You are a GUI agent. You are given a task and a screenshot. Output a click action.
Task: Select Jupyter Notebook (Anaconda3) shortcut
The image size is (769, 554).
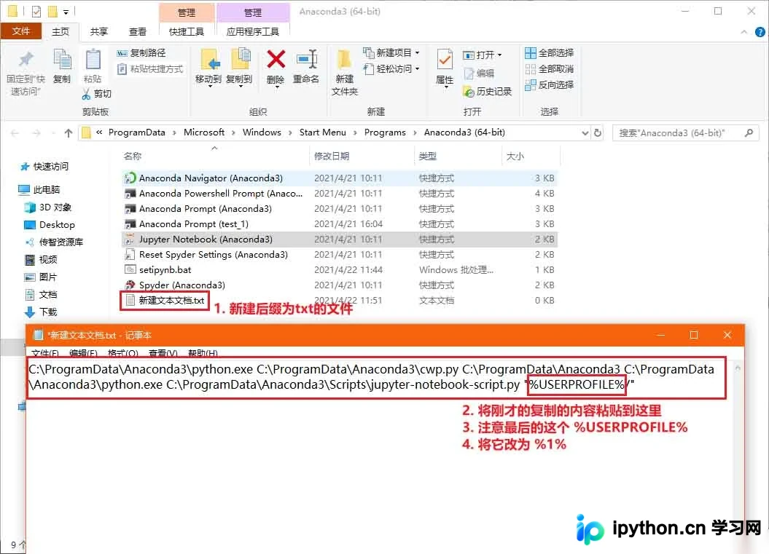340,239
